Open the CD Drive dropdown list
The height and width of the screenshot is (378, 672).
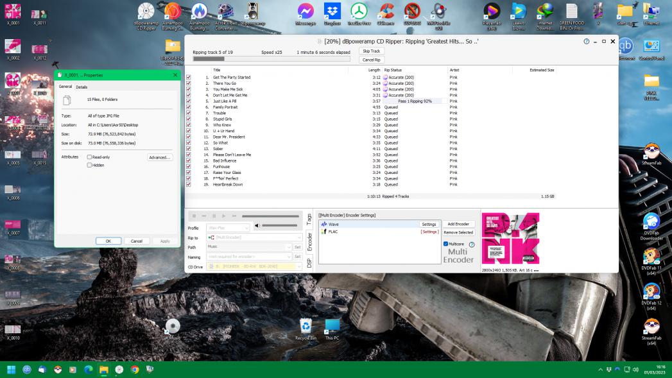coord(298,266)
